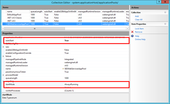
Task: Click the horizontal scrollbar thumb in Items
Action: (x=35, y=29)
